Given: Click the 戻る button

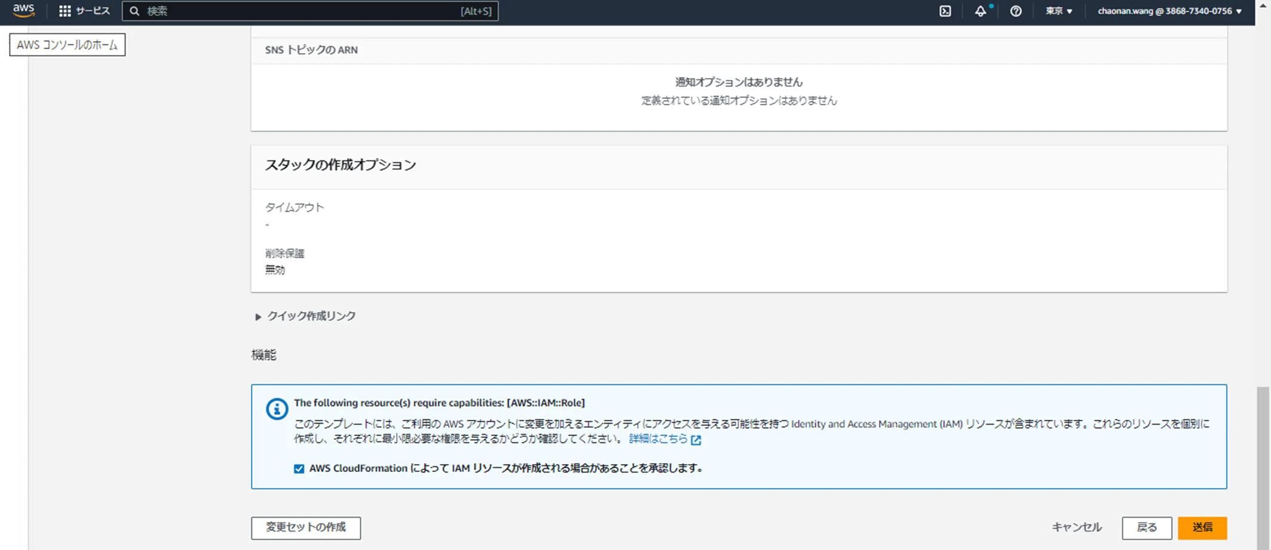Looking at the screenshot, I should tap(1147, 528).
